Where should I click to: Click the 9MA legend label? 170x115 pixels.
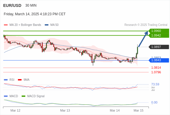click(27, 80)
